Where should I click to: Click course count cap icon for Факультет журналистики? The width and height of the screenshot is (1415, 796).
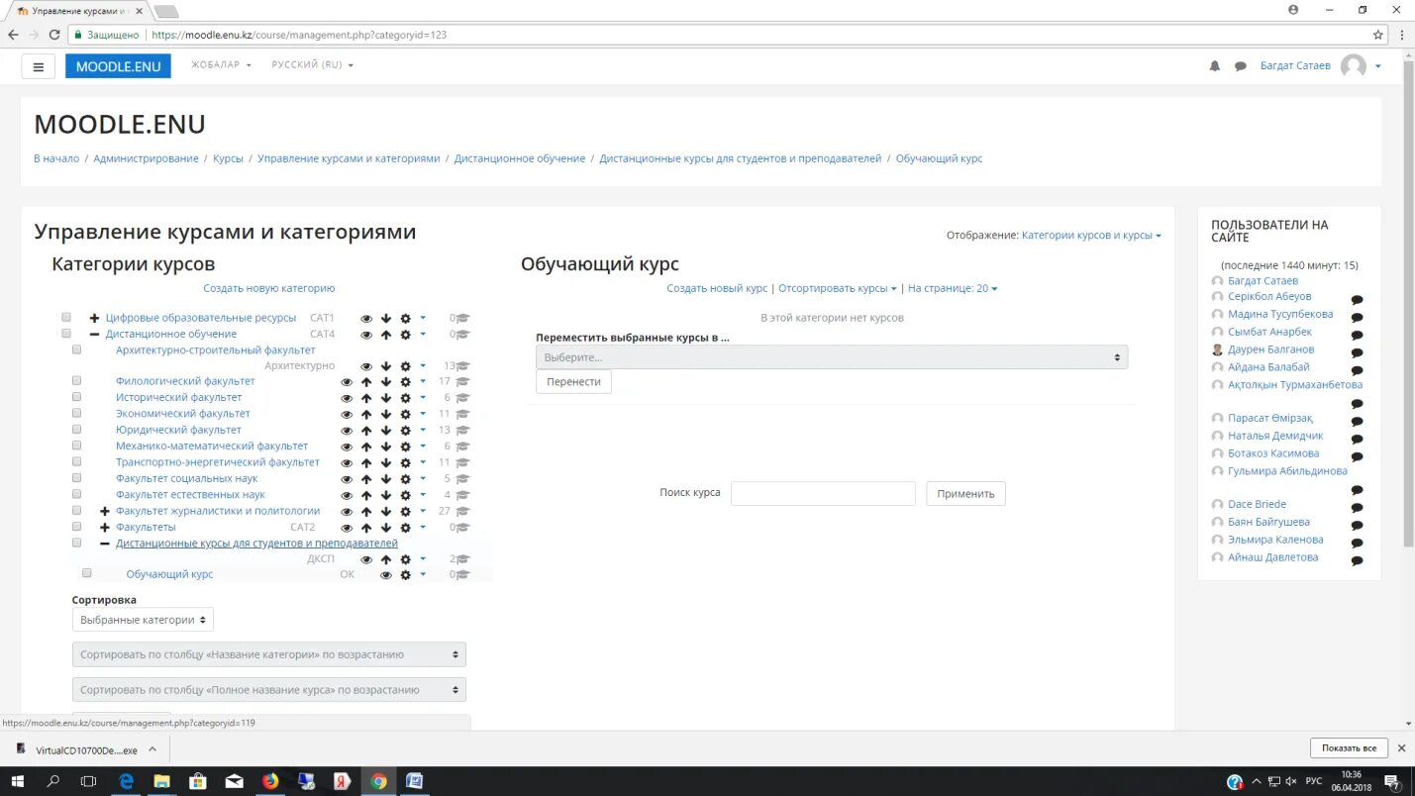(461, 512)
